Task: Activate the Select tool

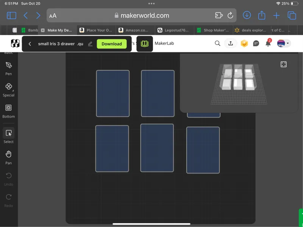Action: coord(8,136)
